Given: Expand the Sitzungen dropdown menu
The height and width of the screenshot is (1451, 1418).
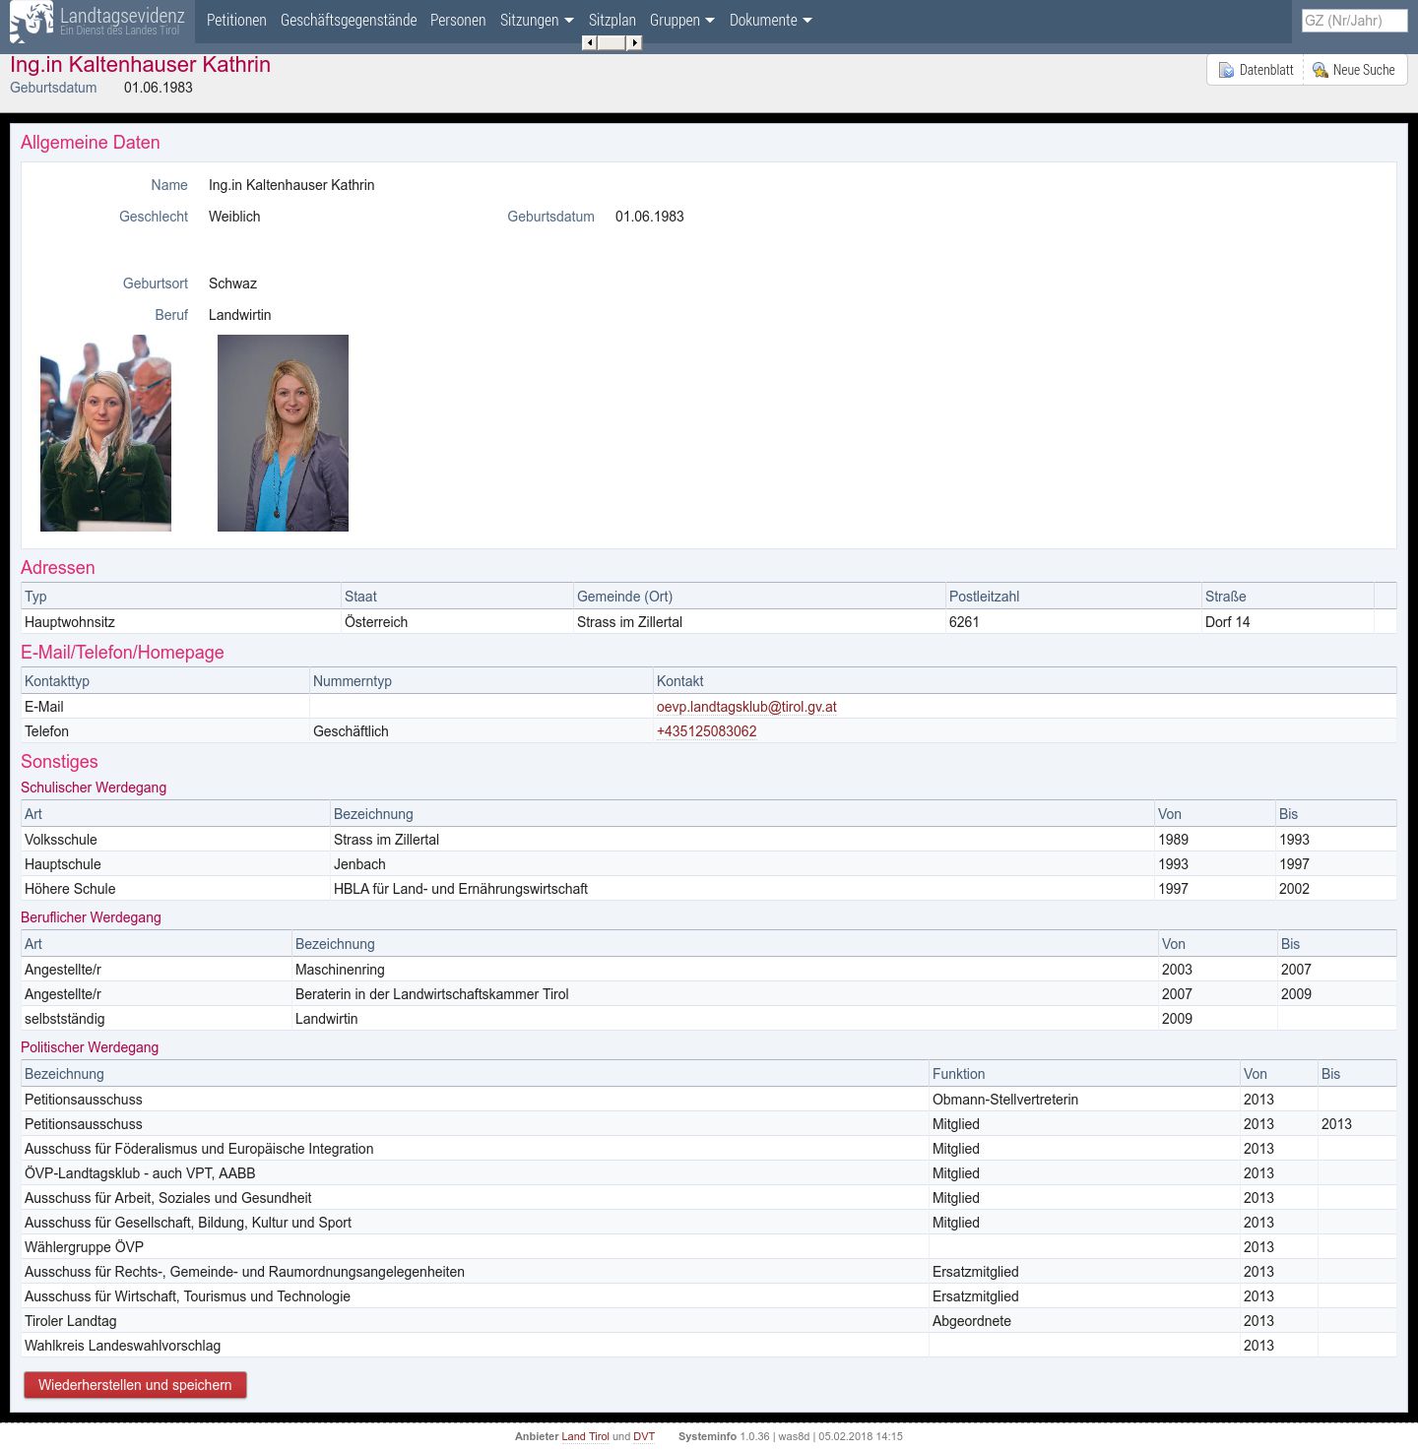Looking at the screenshot, I should pyautogui.click(x=537, y=21).
